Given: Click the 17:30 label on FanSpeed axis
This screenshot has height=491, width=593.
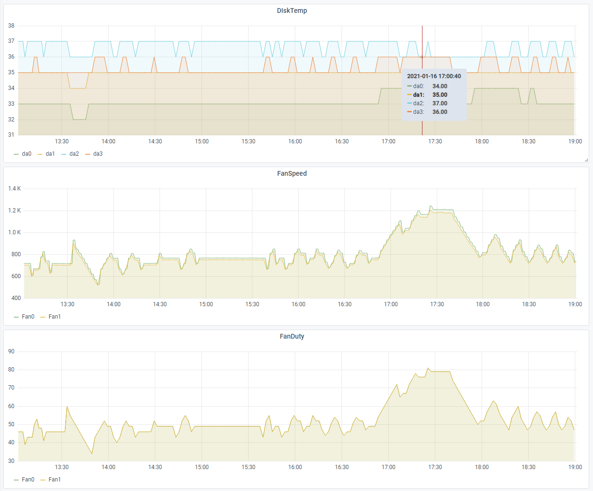Looking at the screenshot, I should (x=437, y=304).
